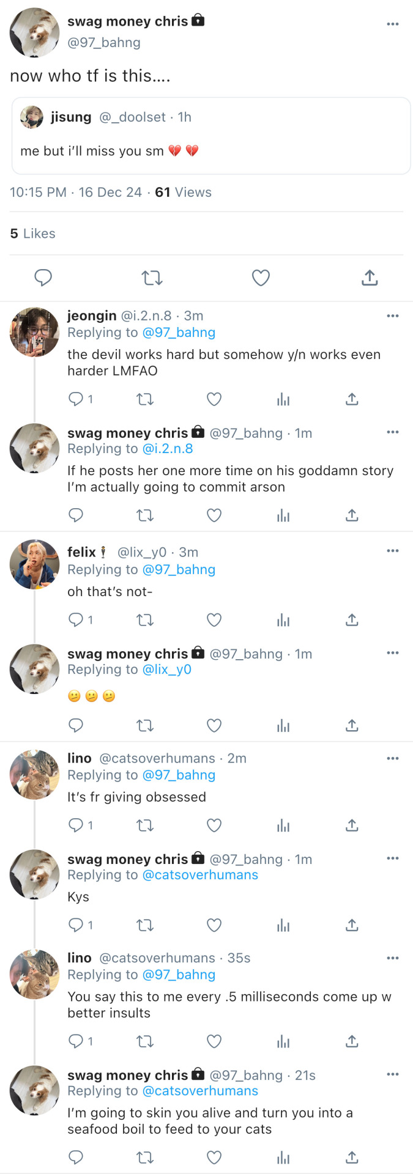Reply to the 'commit arson' tweet

click(x=76, y=515)
